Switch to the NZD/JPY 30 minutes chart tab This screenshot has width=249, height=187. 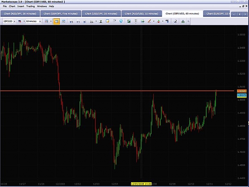[20, 14]
